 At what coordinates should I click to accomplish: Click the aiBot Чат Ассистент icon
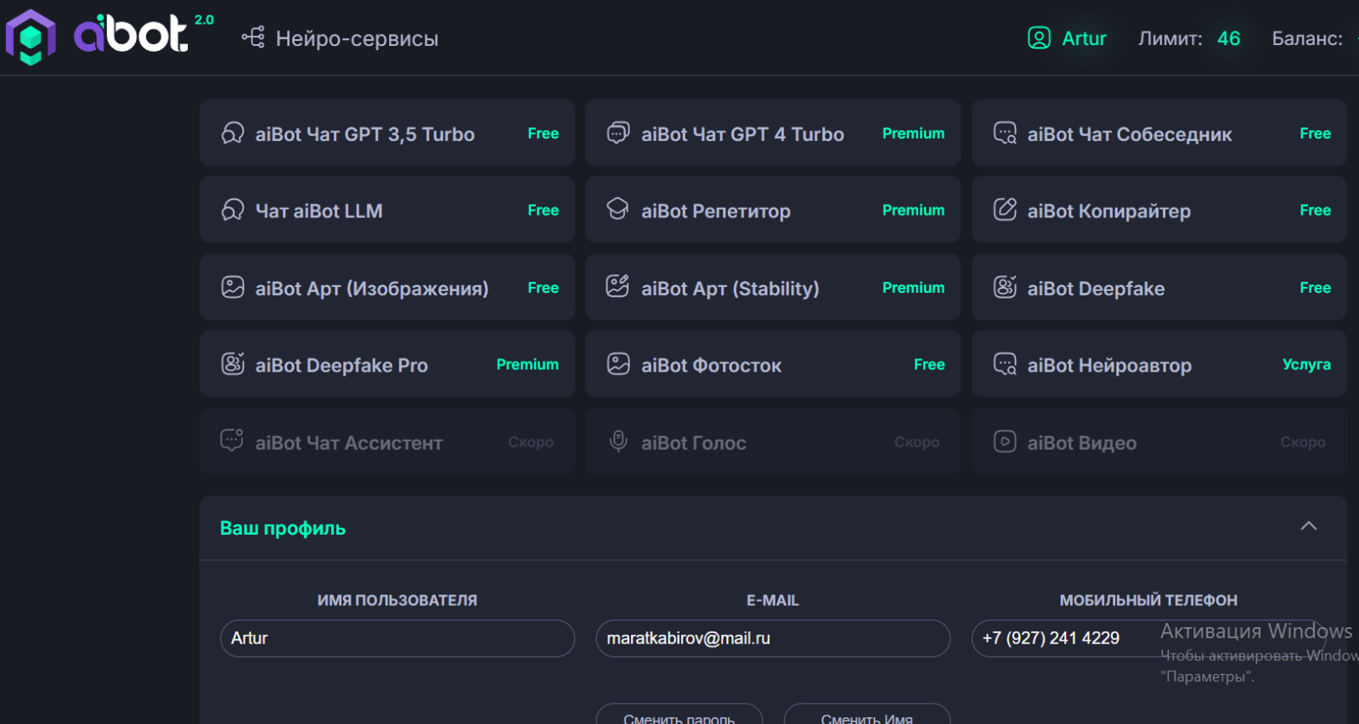click(x=233, y=441)
